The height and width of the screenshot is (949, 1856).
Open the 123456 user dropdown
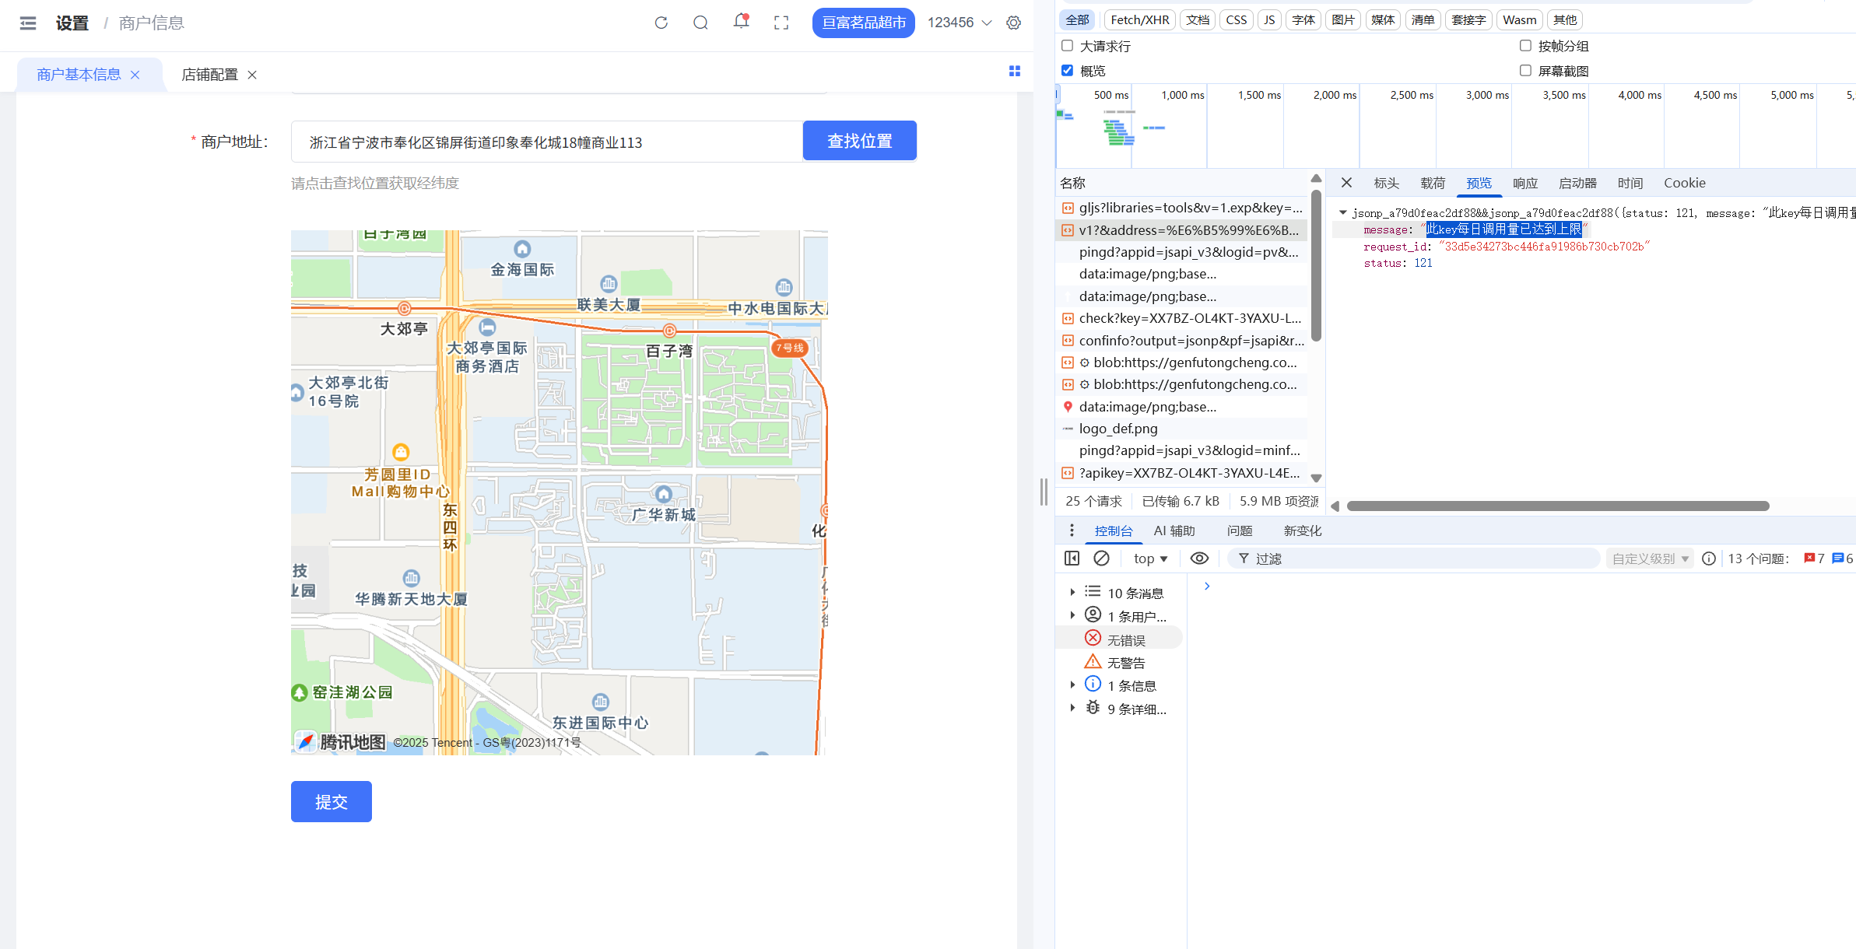959,23
